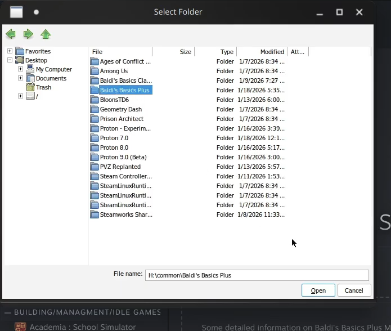Maximize the Select Folder dialog
The width and height of the screenshot is (391, 331).
339,12
